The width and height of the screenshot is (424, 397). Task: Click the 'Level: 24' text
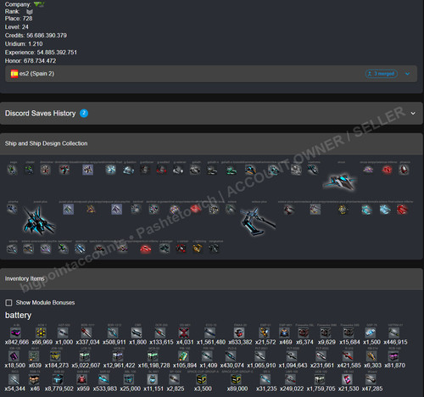click(17, 27)
